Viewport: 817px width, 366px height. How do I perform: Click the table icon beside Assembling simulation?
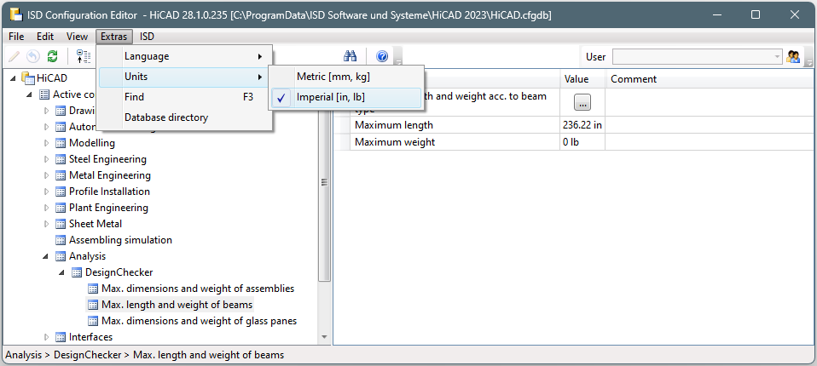(61, 240)
